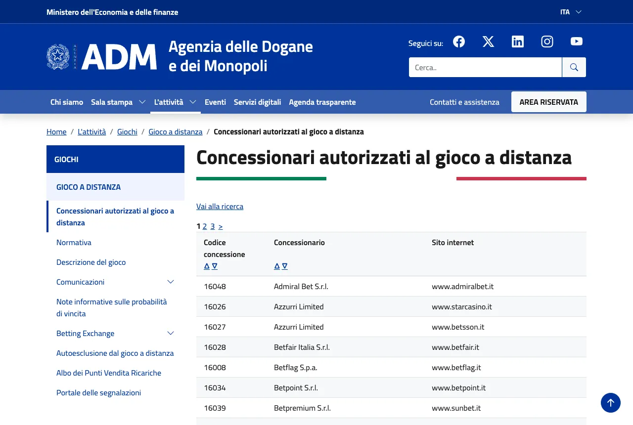Sort Concessionario column descending
The image size is (633, 425).
pyautogui.click(x=285, y=266)
